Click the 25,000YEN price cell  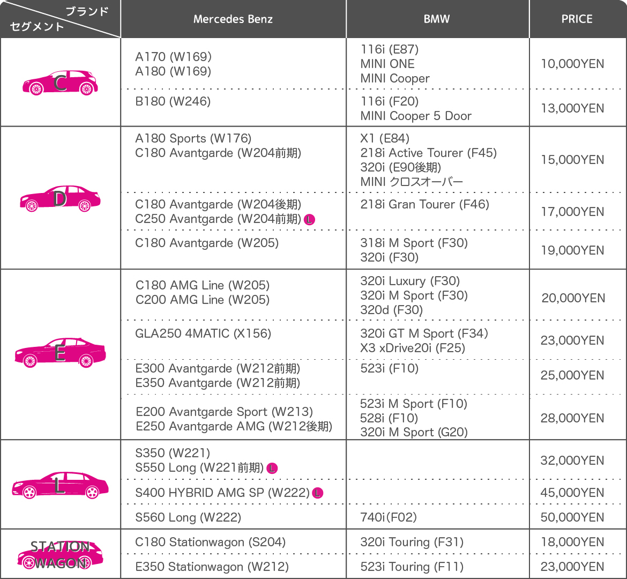(573, 375)
